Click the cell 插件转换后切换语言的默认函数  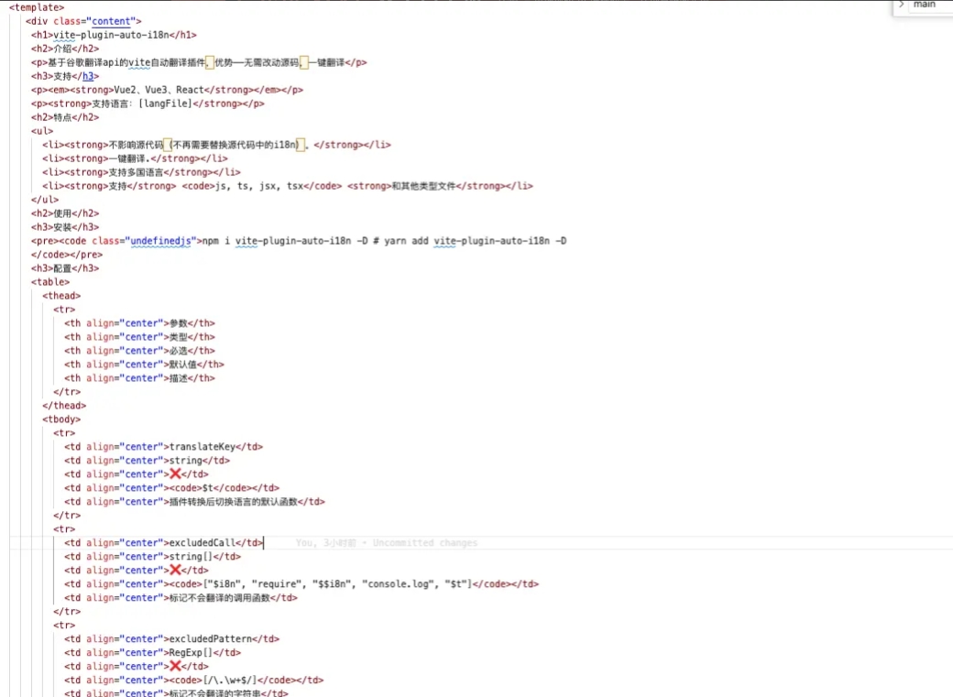(x=194, y=502)
